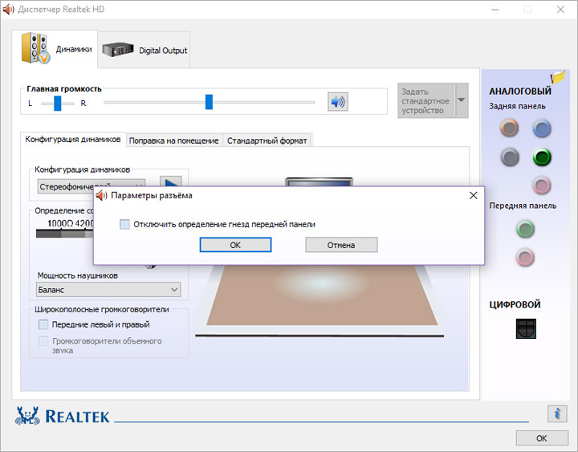Click the main volume slider handle
The image size is (578, 452).
pyautogui.click(x=209, y=102)
